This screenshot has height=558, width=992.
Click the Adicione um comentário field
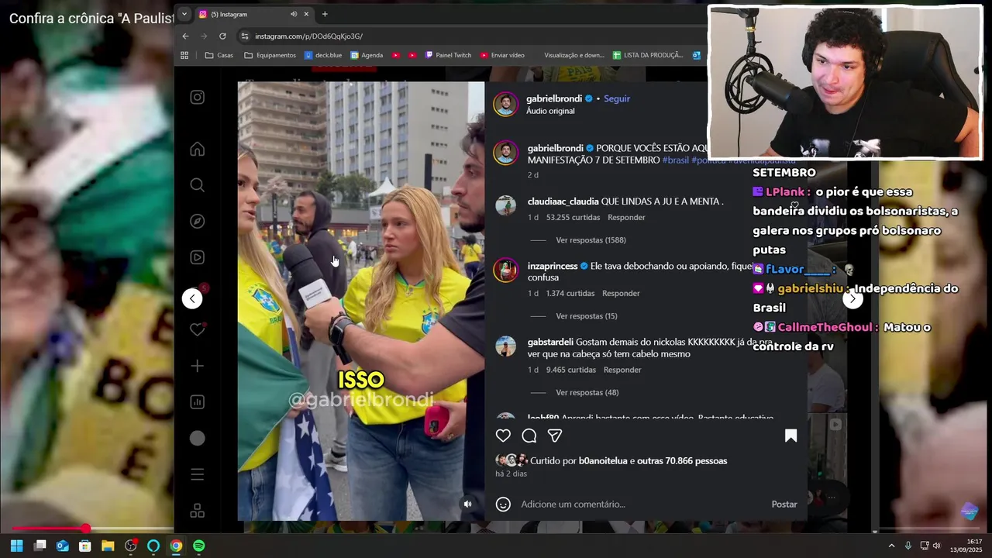coord(642,504)
